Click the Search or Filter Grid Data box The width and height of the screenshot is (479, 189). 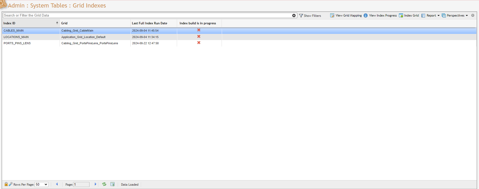click(147, 16)
